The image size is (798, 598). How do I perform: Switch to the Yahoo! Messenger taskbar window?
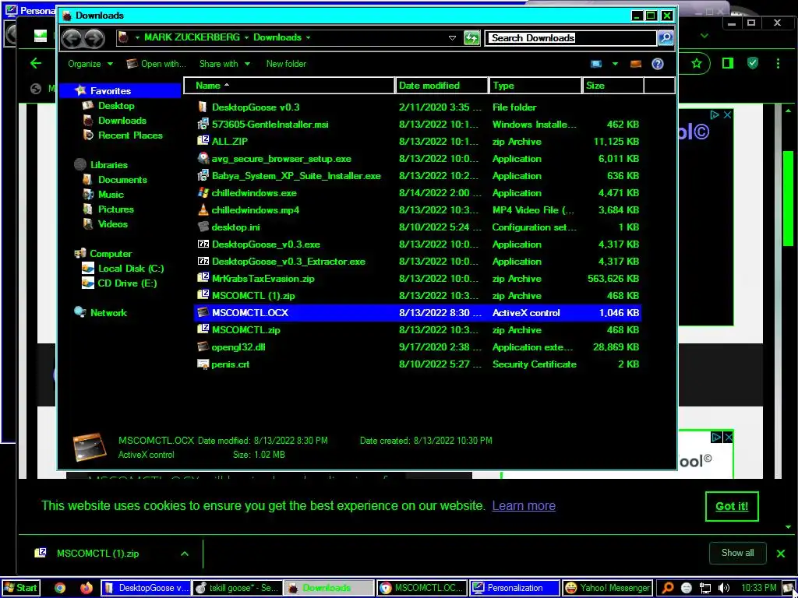click(606, 588)
